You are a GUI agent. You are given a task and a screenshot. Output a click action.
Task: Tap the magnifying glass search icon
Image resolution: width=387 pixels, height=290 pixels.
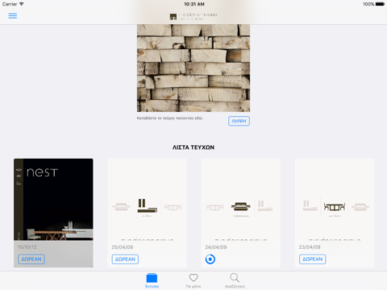click(x=235, y=278)
